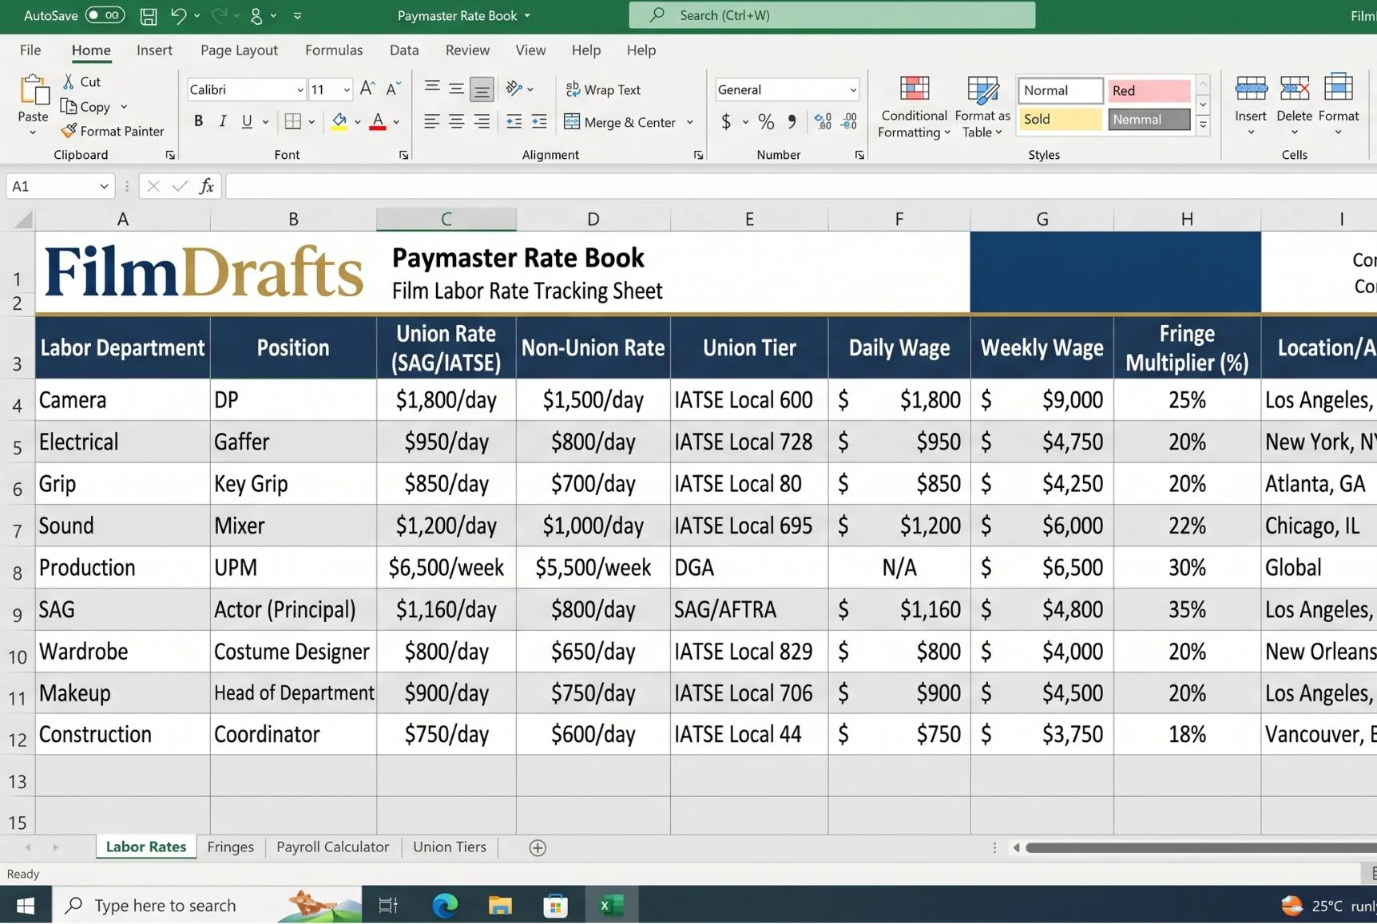Open the Fringes sheet tab
This screenshot has height=924, width=1377.
pyautogui.click(x=230, y=847)
